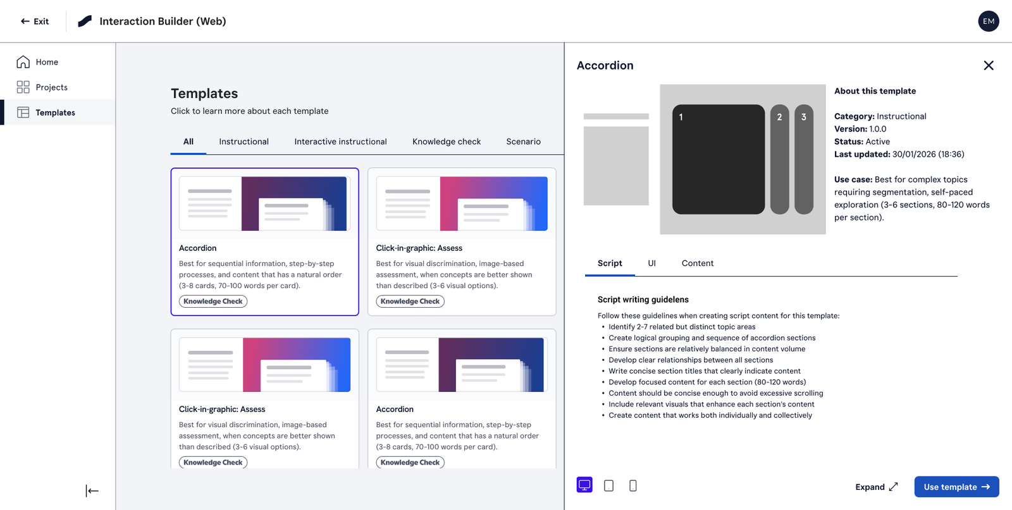Click the 'Category: Instructional' line

pyautogui.click(x=880, y=116)
